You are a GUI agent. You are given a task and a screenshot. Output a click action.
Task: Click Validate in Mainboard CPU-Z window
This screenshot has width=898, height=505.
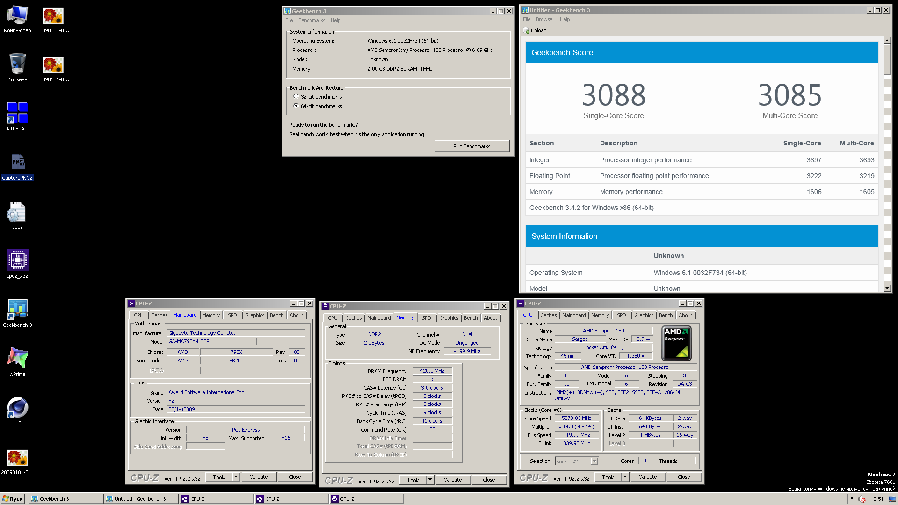click(259, 477)
